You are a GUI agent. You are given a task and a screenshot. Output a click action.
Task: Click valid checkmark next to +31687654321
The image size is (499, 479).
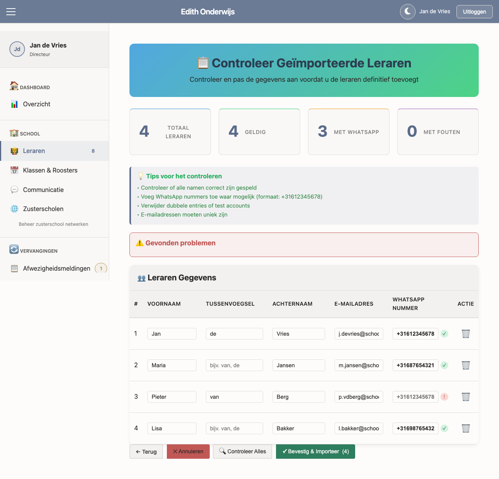tap(444, 365)
